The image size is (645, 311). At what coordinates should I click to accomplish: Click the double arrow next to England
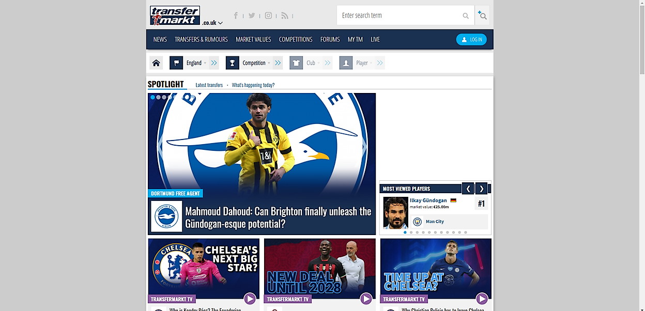214,63
